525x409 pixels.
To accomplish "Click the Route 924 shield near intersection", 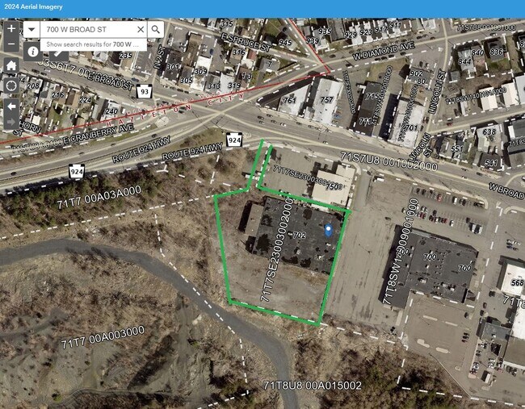I will click(233, 140).
